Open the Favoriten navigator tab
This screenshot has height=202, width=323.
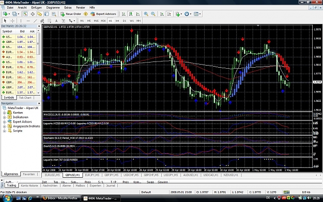point(28,174)
